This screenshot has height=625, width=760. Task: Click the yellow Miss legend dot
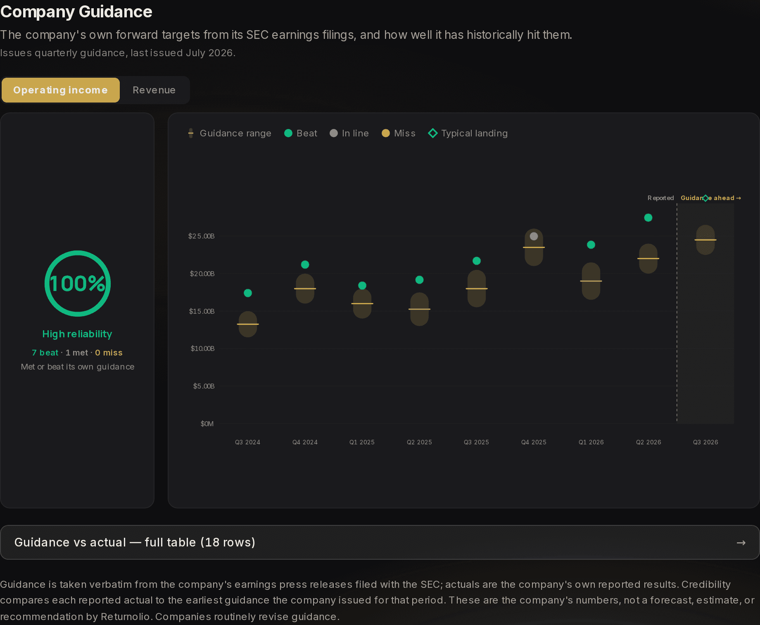[386, 133]
